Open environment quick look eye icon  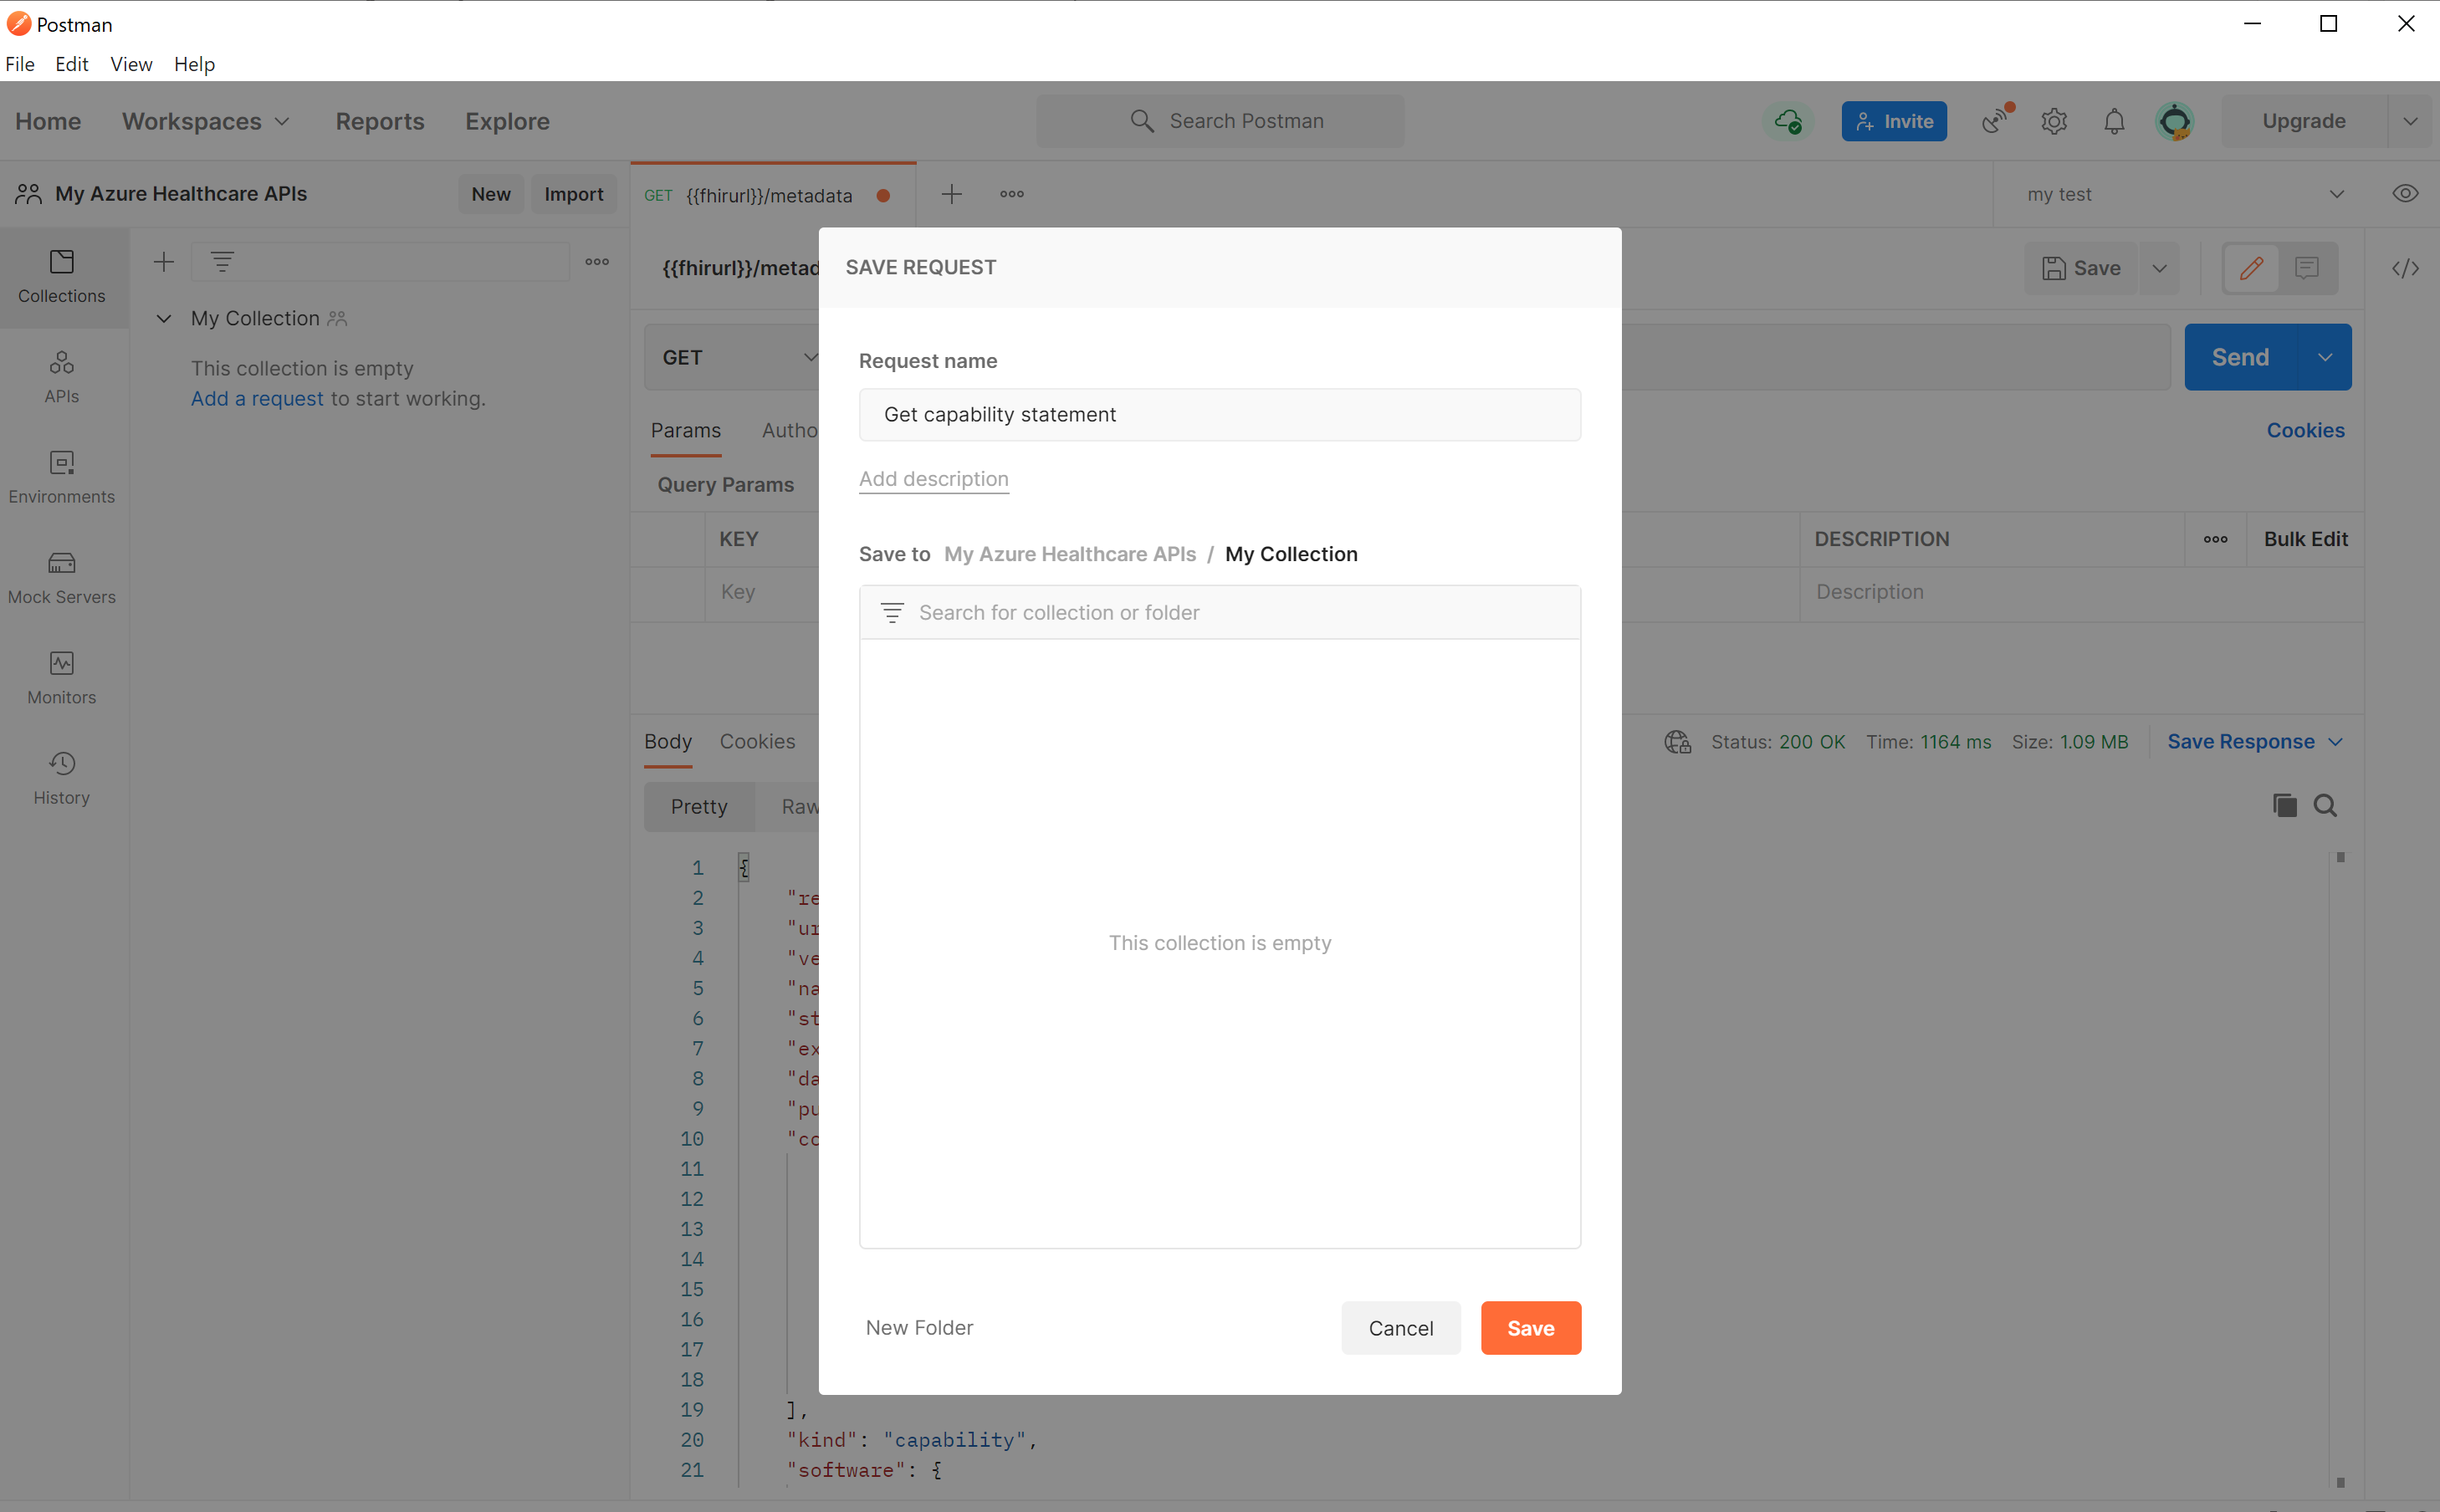click(2405, 194)
